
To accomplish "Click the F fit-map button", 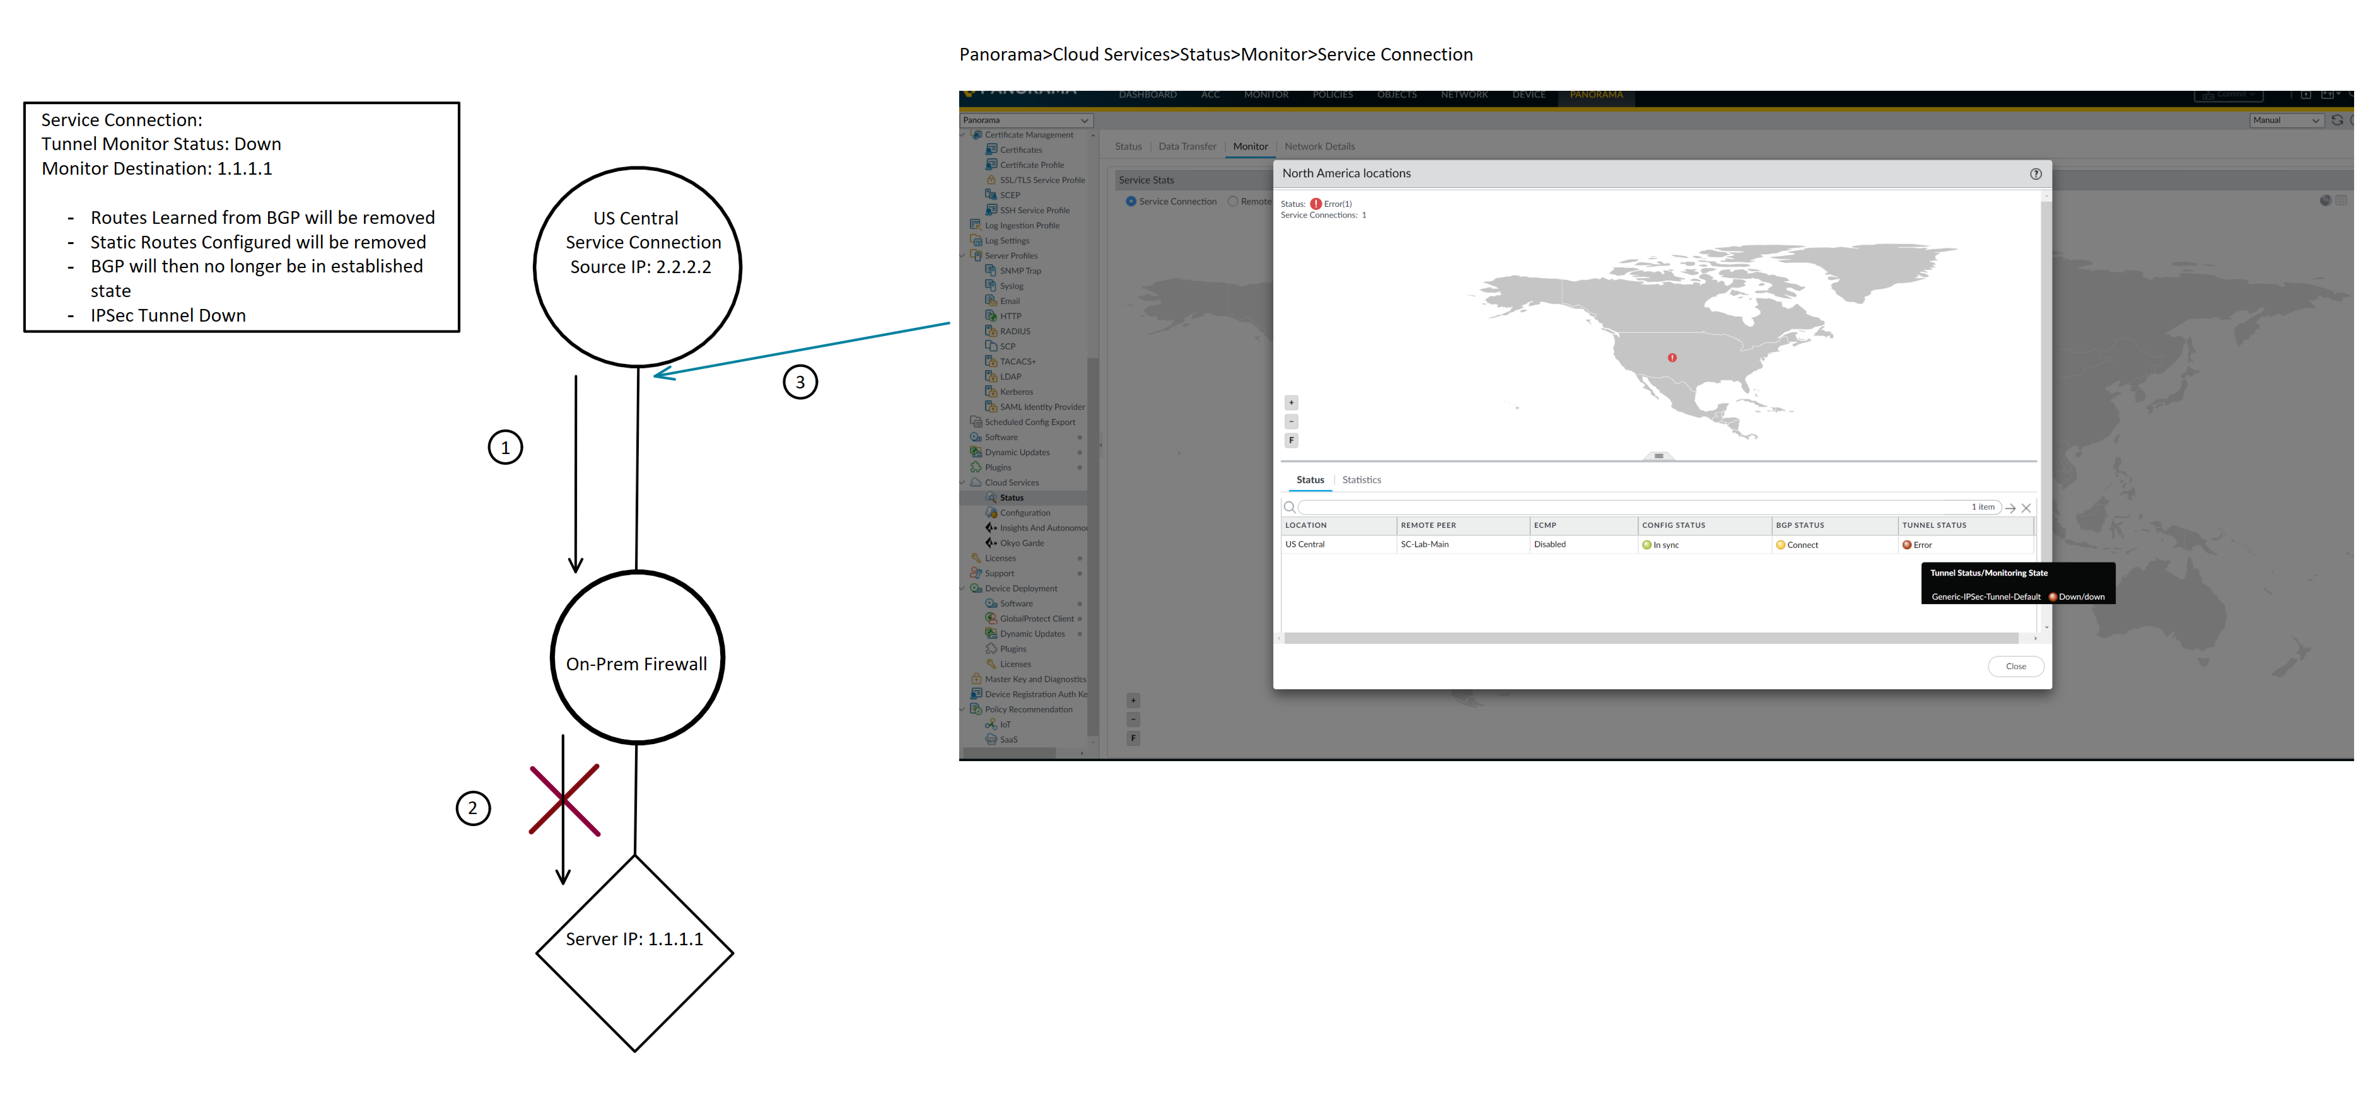I will pos(1291,441).
